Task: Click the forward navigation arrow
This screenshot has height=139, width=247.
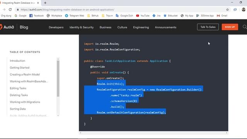Action: pos(4,10)
